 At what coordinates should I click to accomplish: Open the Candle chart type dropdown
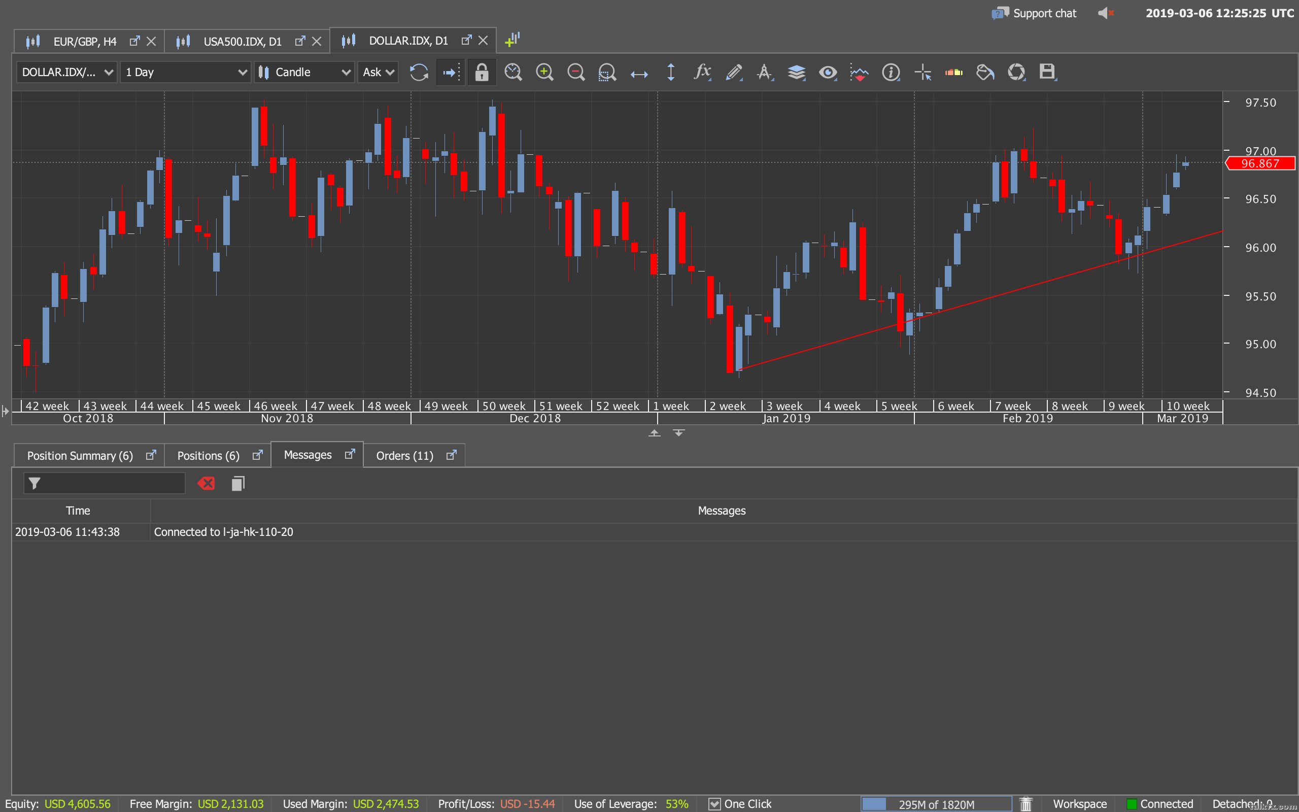304,72
